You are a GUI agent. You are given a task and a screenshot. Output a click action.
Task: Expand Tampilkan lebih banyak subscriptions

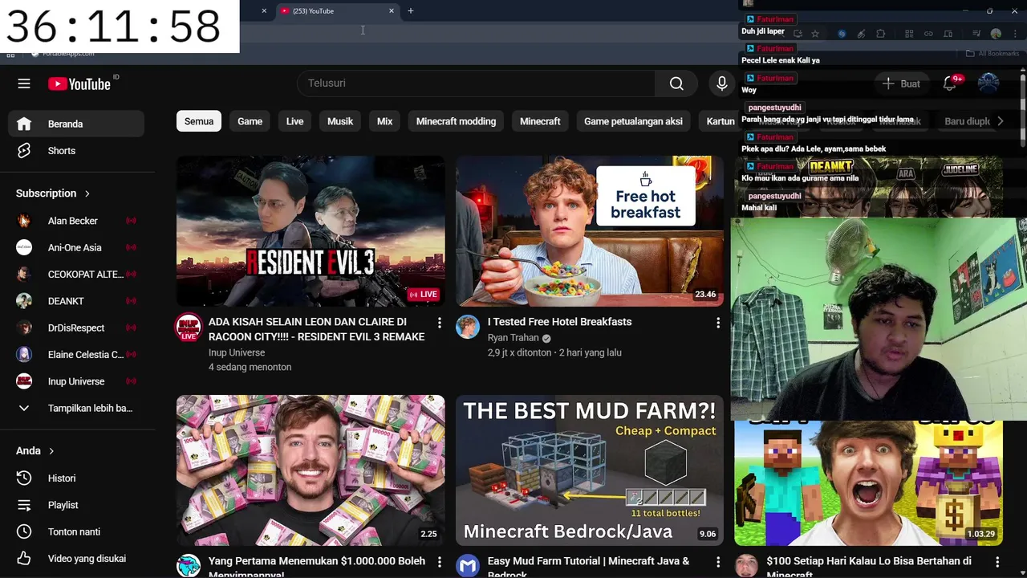[x=76, y=408]
